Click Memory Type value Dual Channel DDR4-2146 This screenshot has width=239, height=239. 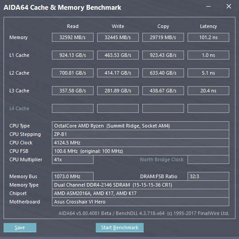point(141,185)
